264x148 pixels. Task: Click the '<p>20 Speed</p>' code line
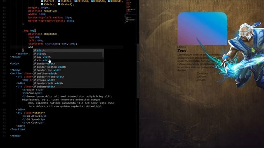coord(34,120)
